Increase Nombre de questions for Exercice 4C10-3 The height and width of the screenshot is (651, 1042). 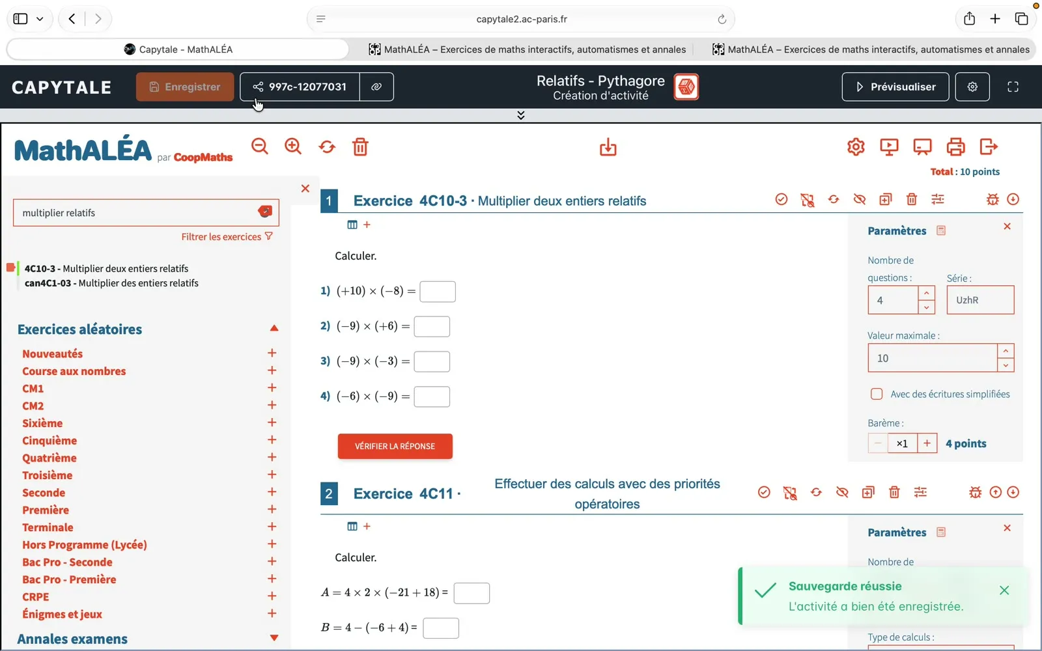point(926,293)
